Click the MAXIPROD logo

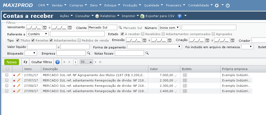[18, 5]
